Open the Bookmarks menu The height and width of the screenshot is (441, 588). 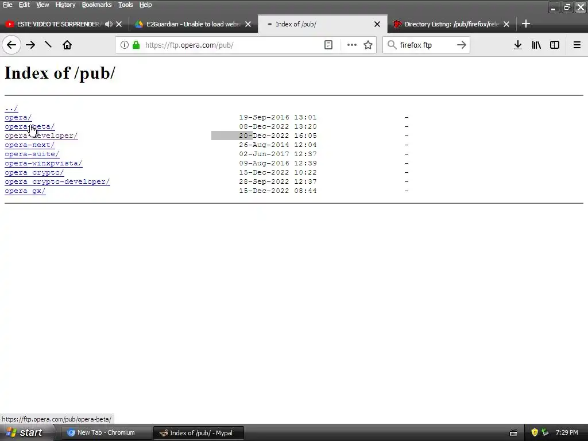(x=96, y=5)
